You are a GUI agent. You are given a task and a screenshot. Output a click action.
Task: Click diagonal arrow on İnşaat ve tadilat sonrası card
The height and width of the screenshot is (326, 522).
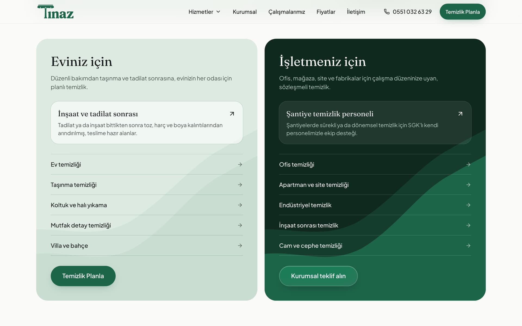[232, 114]
